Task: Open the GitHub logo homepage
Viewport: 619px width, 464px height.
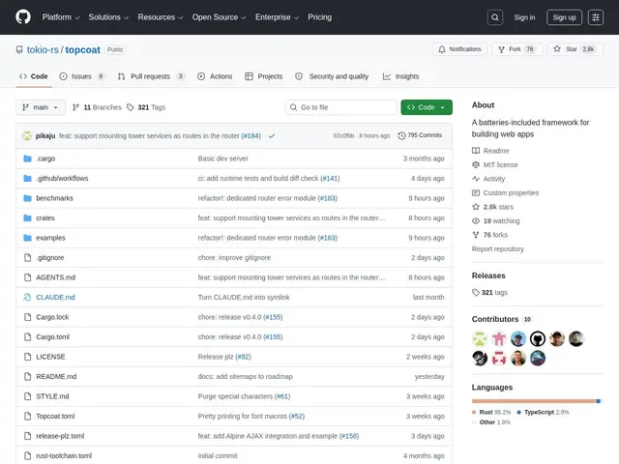Action: [23, 17]
